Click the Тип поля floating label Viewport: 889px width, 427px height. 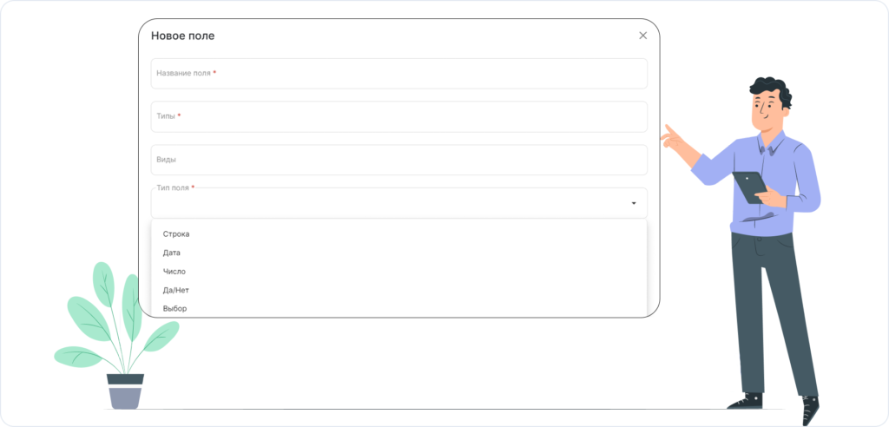click(175, 187)
